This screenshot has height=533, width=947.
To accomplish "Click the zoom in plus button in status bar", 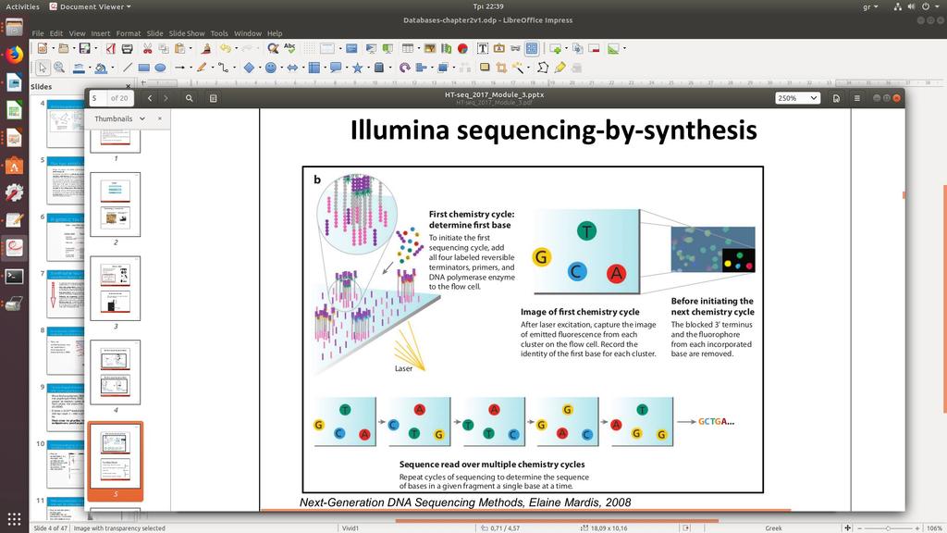I will pos(916,528).
